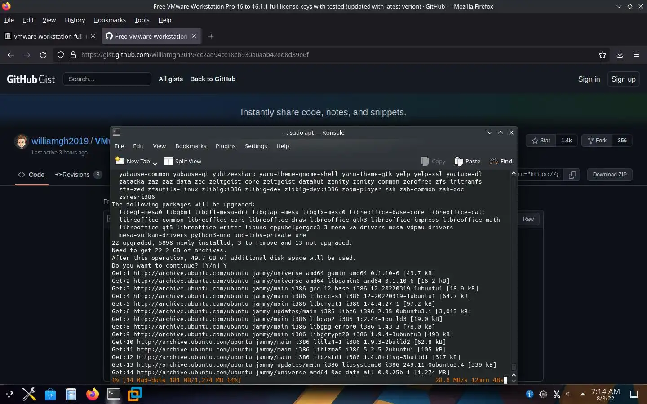
Task: Copy the gist embed URL icon
Action: click(572, 175)
